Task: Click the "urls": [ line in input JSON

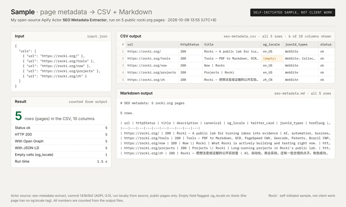Action: click(x=27, y=51)
